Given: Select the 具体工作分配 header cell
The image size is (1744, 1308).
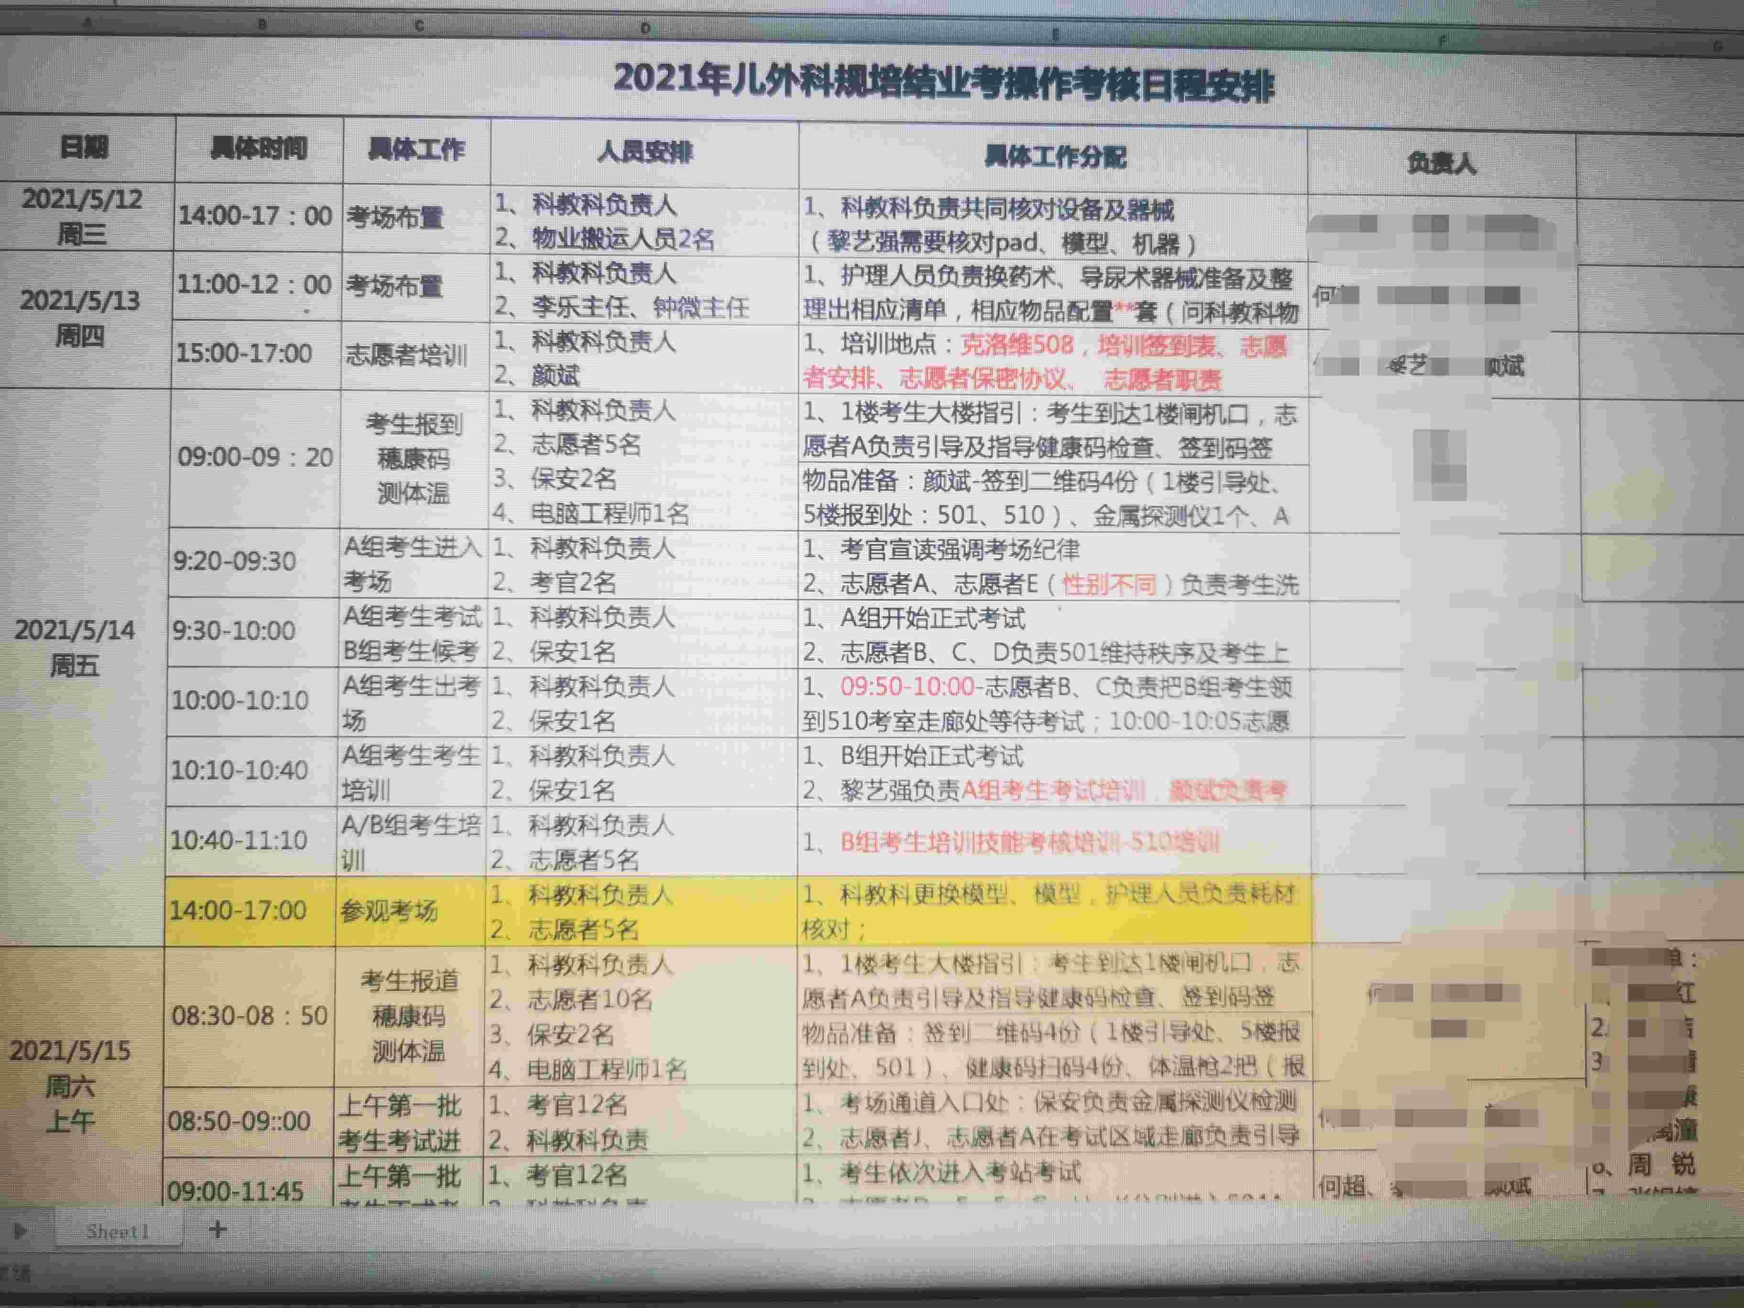Looking at the screenshot, I should point(1053,158).
